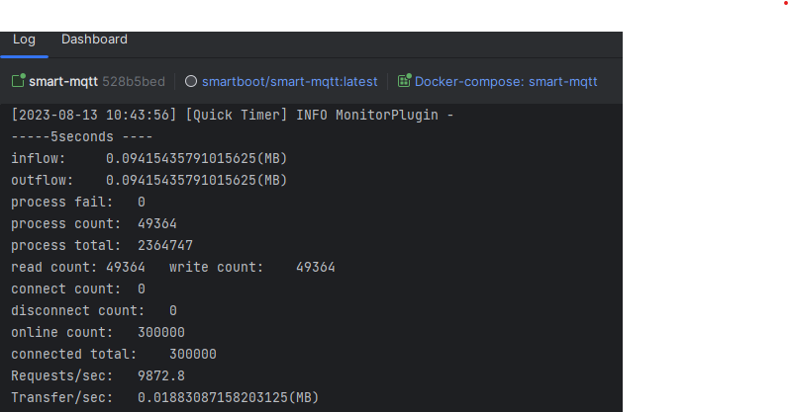Click the inflow value log line

[x=148, y=158]
